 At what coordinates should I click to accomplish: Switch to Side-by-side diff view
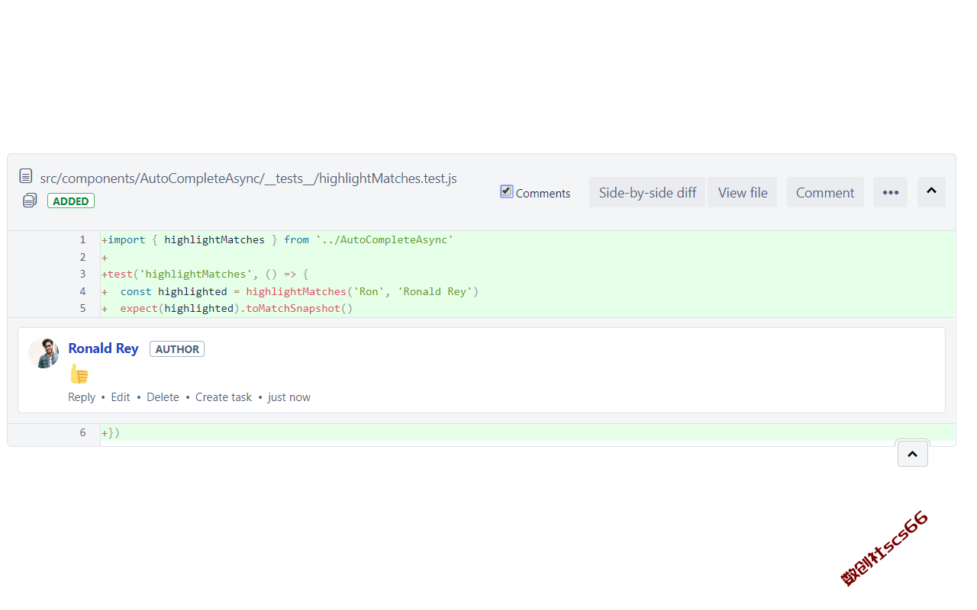tap(647, 192)
